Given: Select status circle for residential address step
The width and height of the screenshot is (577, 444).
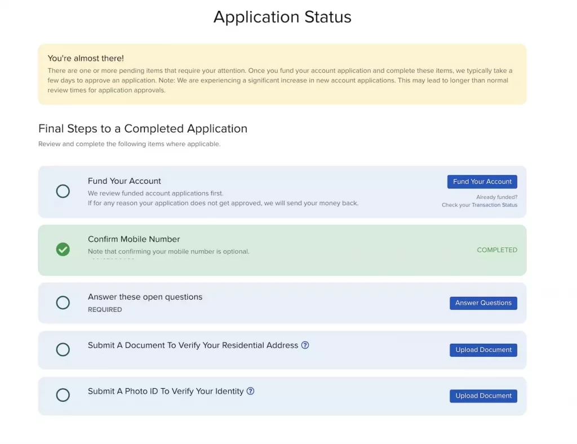Looking at the screenshot, I should 63,350.
